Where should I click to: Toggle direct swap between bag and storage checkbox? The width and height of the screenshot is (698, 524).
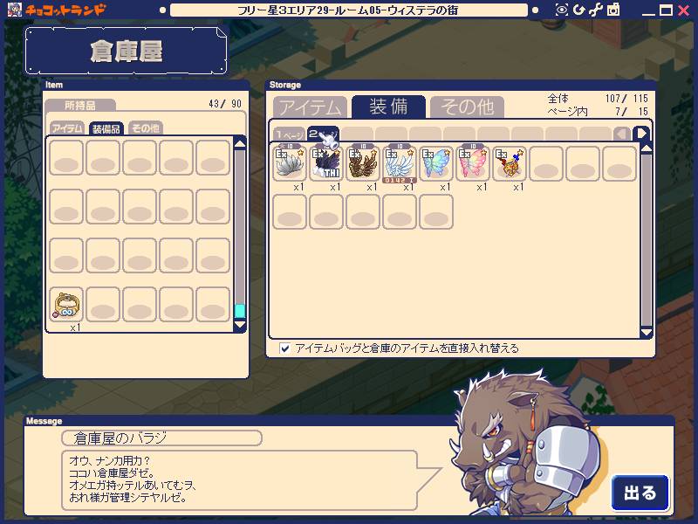tap(284, 348)
